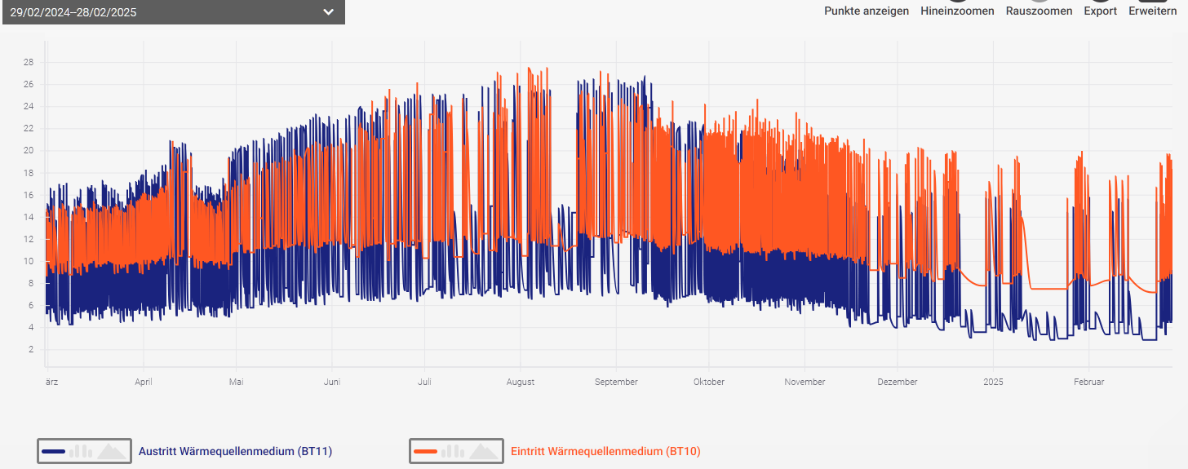Screen dimensions: 1188x469
Task: Hide the Austritt Wärmequellenmedium (BT11) series
Action: (235, 451)
